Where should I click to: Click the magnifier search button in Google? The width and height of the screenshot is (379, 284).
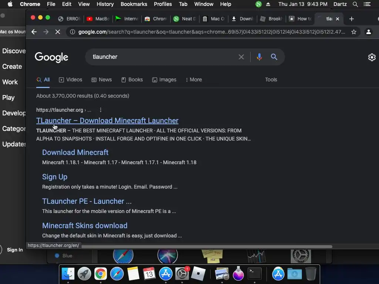tap(274, 57)
